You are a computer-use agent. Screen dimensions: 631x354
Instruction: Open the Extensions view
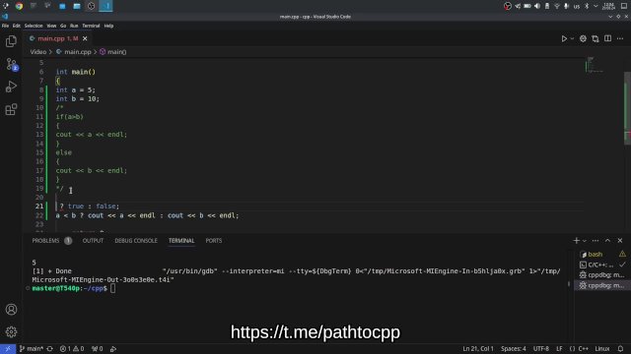point(11,109)
